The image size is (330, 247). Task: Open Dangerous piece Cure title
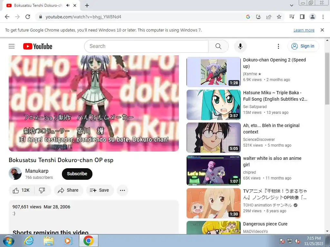tap(265, 224)
